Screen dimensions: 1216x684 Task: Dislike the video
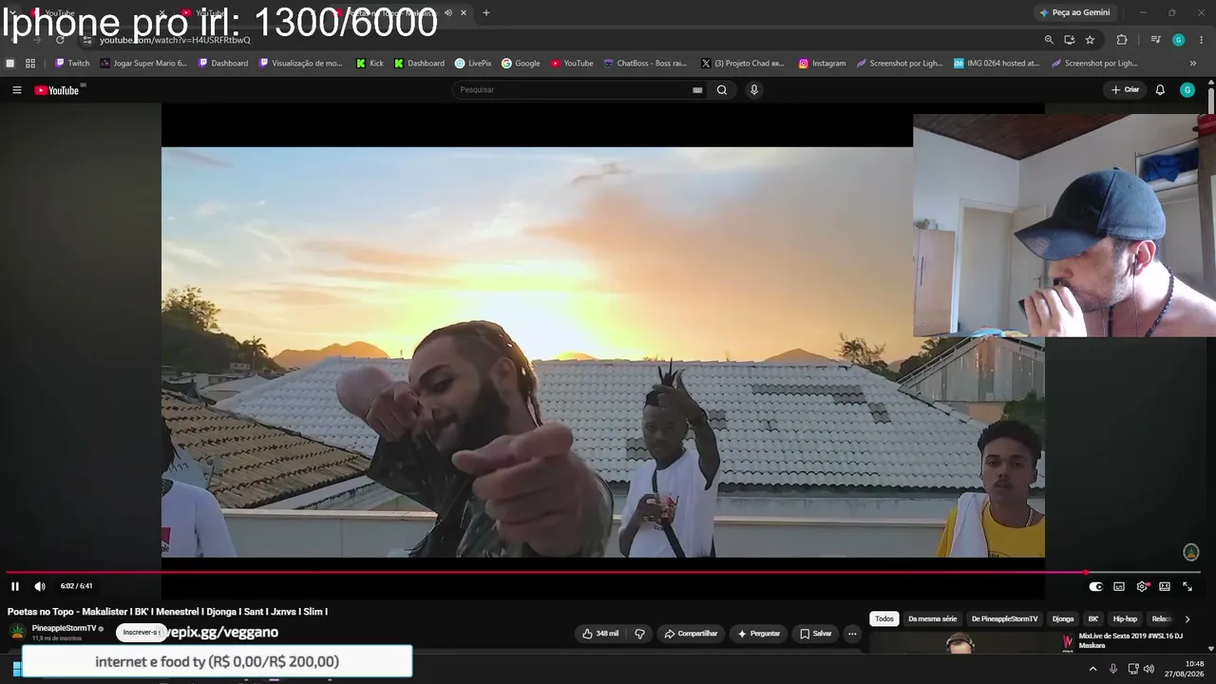pyautogui.click(x=639, y=634)
